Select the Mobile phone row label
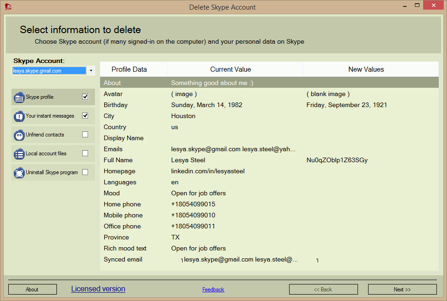Screen dimensions: 447x301 tap(123, 216)
